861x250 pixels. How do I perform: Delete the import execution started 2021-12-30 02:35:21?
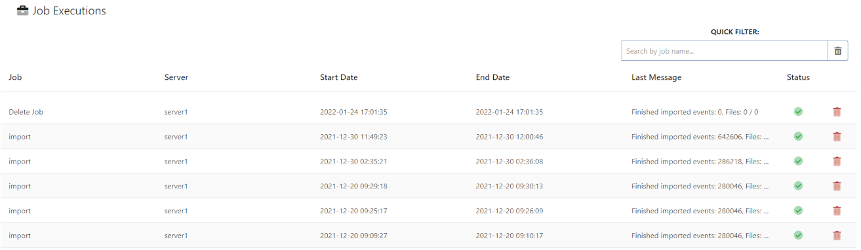pyautogui.click(x=837, y=162)
